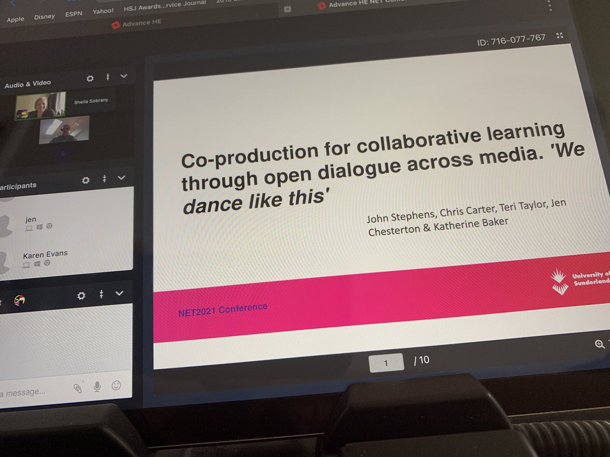Open the ESPN bookmark in the bookmarks bar
Screen dimensions: 610x457
tap(73, 14)
